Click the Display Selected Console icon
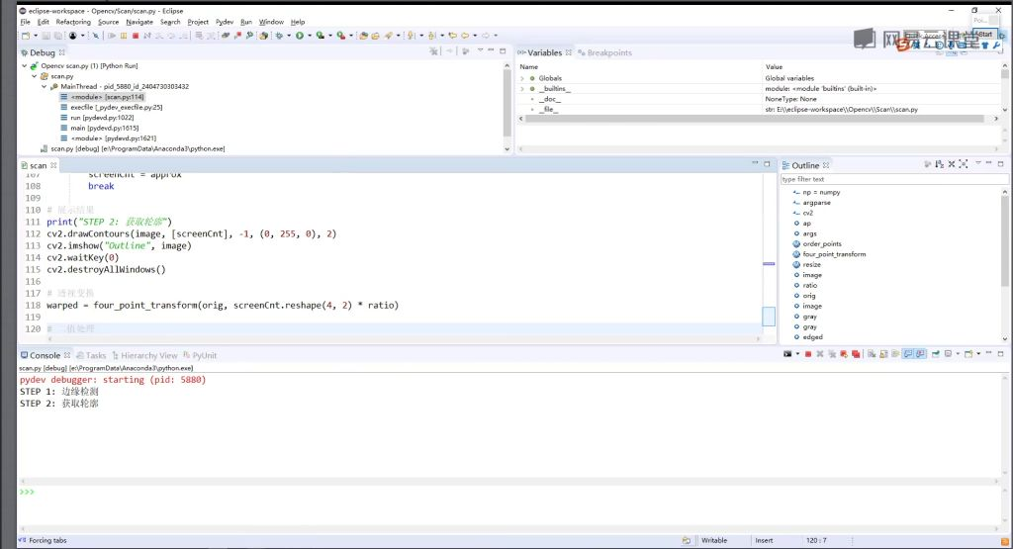Screen dimensions: 1013x549 pyautogui.click(x=948, y=354)
